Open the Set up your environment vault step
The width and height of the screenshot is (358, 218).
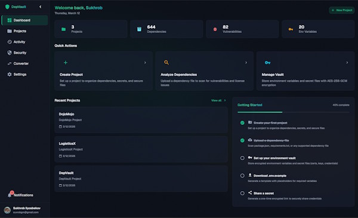(293, 161)
